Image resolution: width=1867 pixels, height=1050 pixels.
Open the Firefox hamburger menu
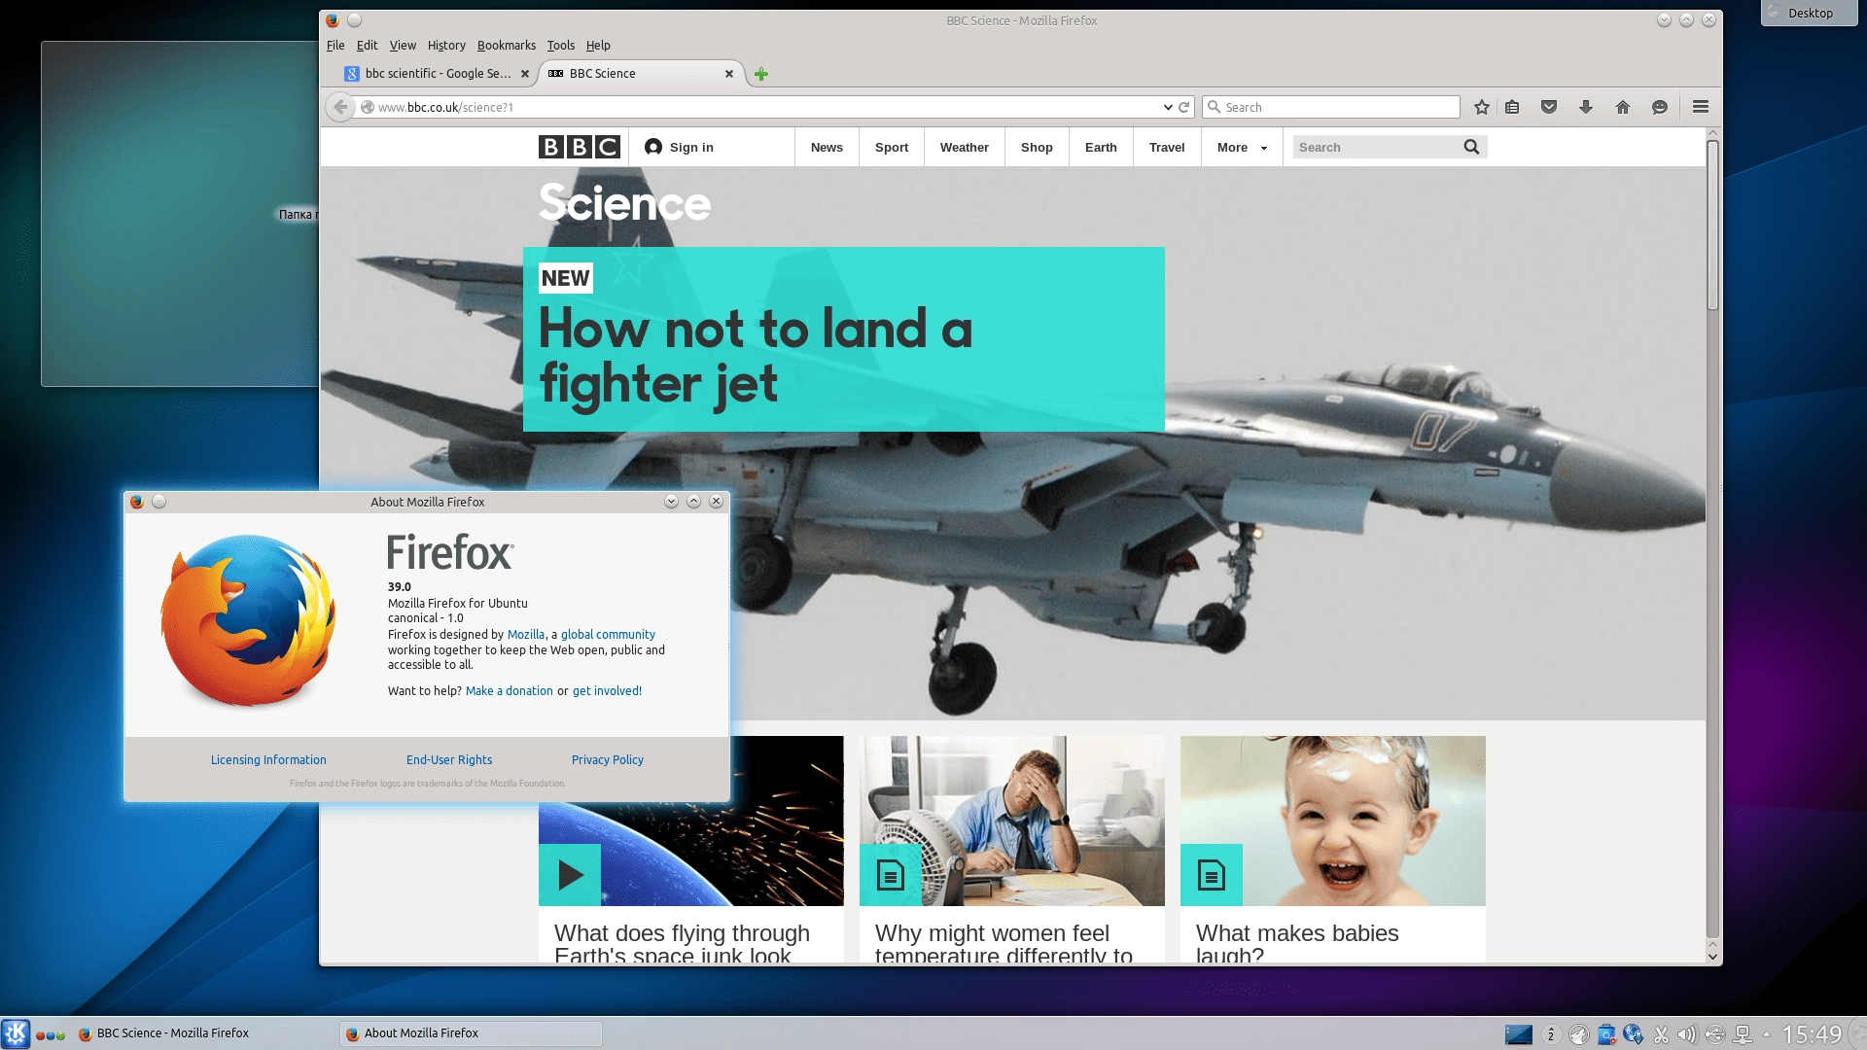pos(1701,107)
